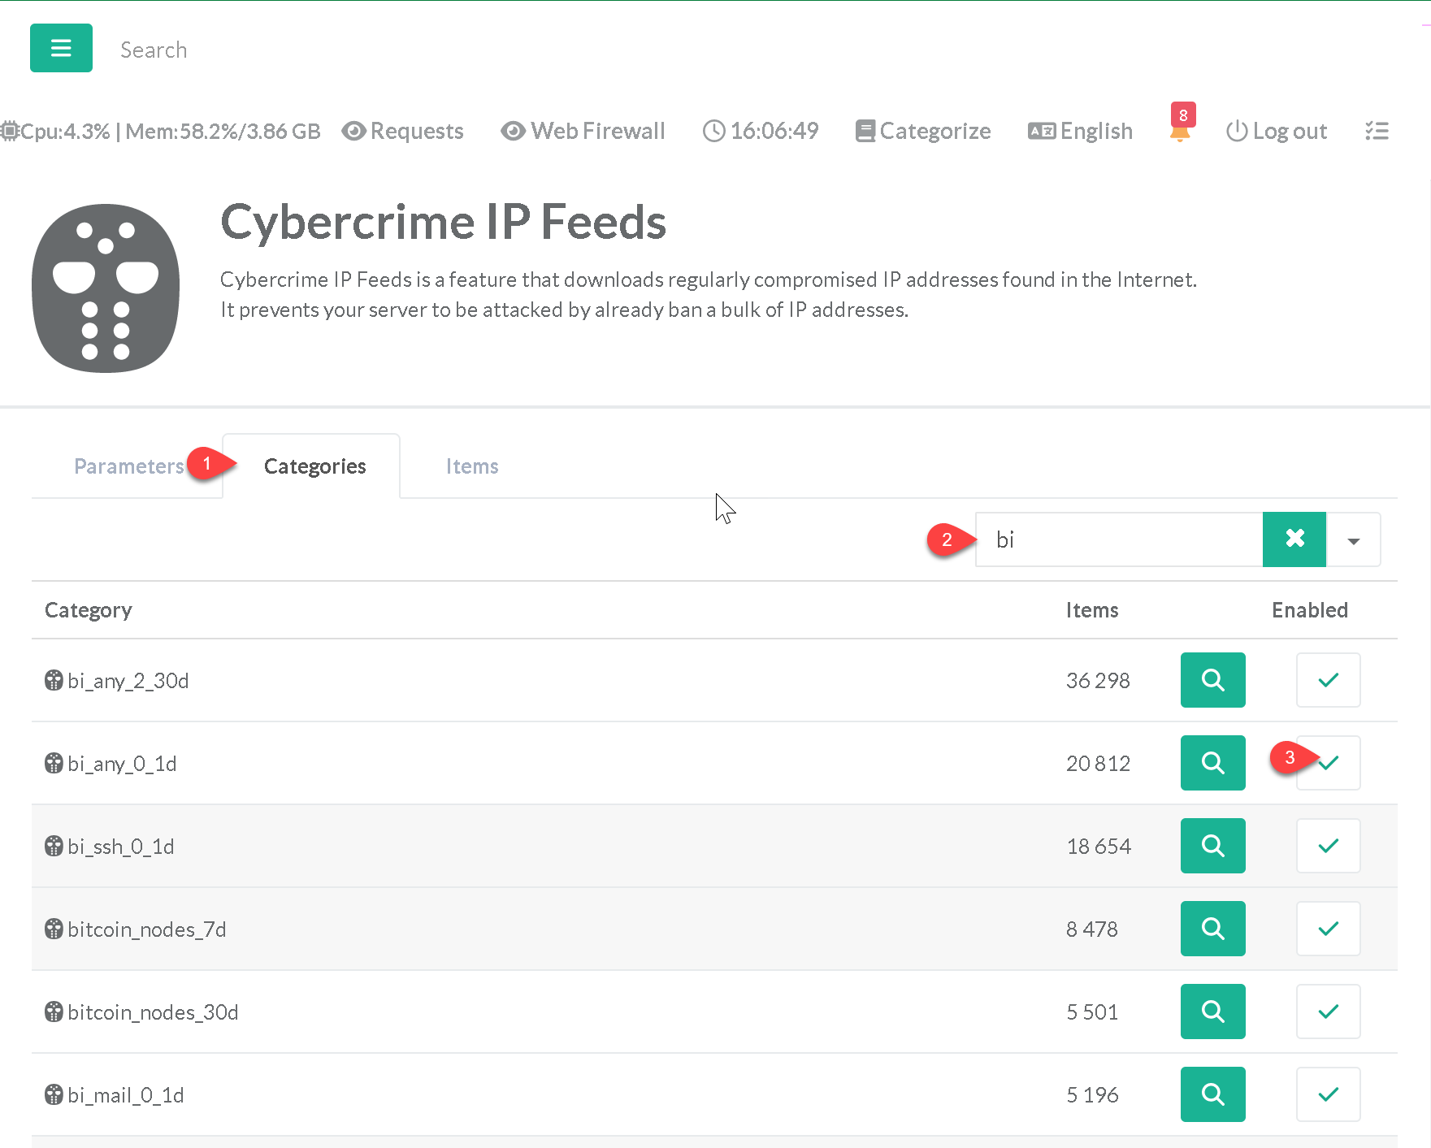
Task: Open the Requests monitor link
Action: coord(403,131)
